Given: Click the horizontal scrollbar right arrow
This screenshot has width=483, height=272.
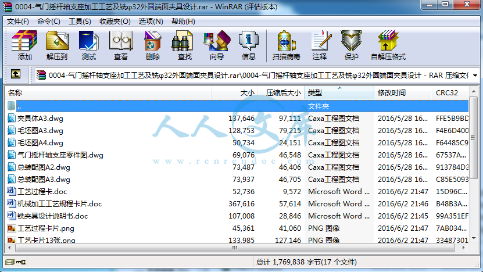Looking at the screenshot, I should (464, 248).
